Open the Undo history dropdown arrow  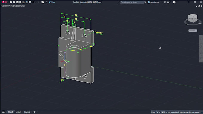tap(36, 2)
